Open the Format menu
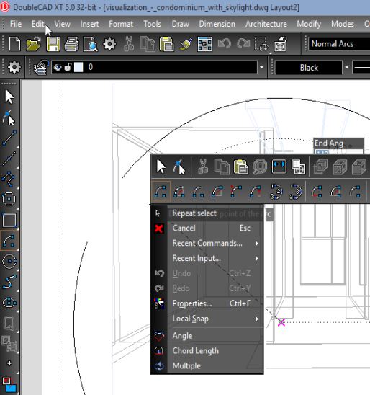370x395 pixels. 121,24
